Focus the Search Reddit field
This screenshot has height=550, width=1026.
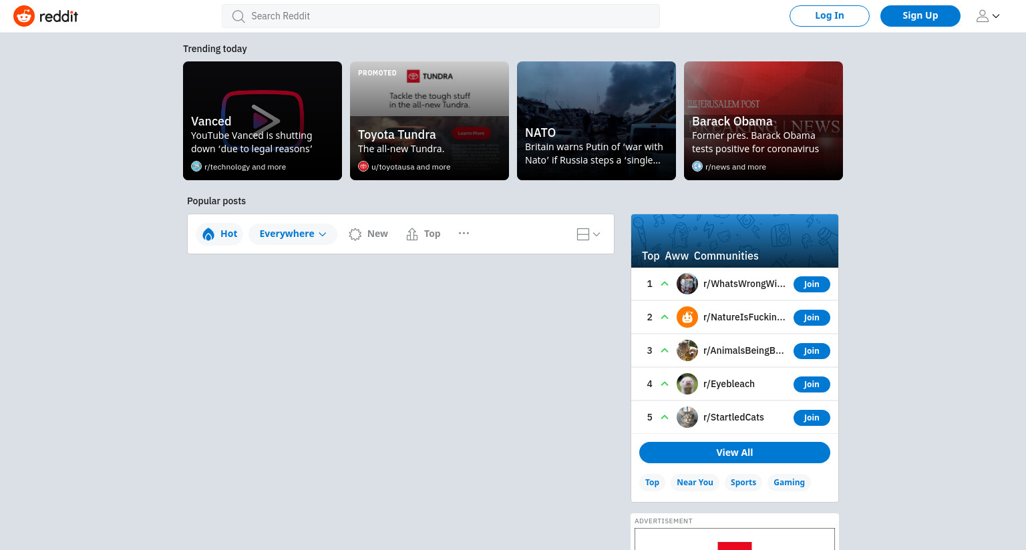click(x=441, y=16)
